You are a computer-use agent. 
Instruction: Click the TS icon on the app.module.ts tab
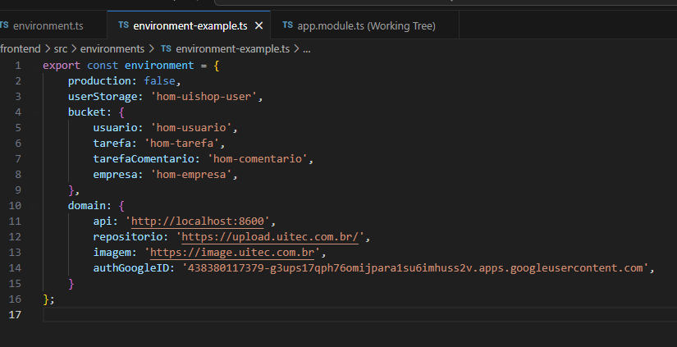[288, 26]
